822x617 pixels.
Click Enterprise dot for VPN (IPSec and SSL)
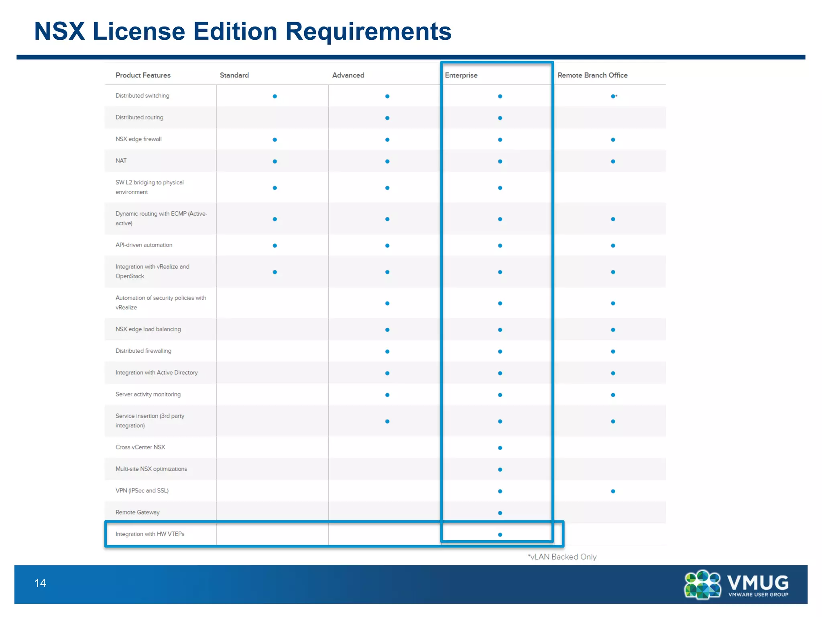point(500,492)
